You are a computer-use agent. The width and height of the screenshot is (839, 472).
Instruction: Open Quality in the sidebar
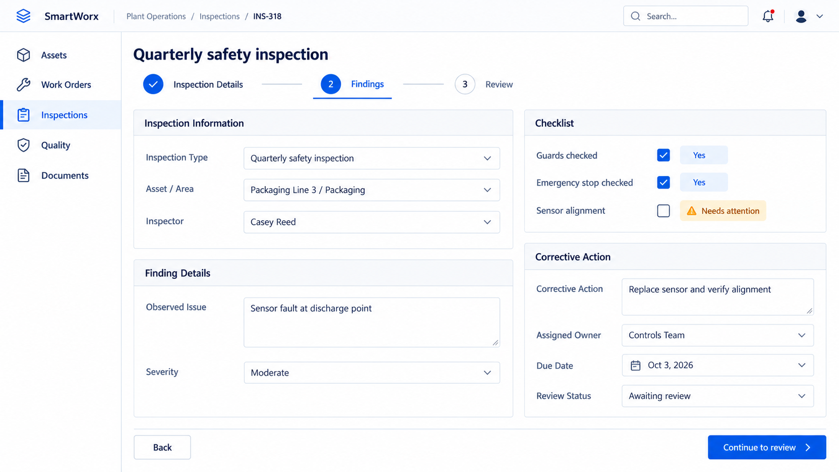pyautogui.click(x=61, y=145)
